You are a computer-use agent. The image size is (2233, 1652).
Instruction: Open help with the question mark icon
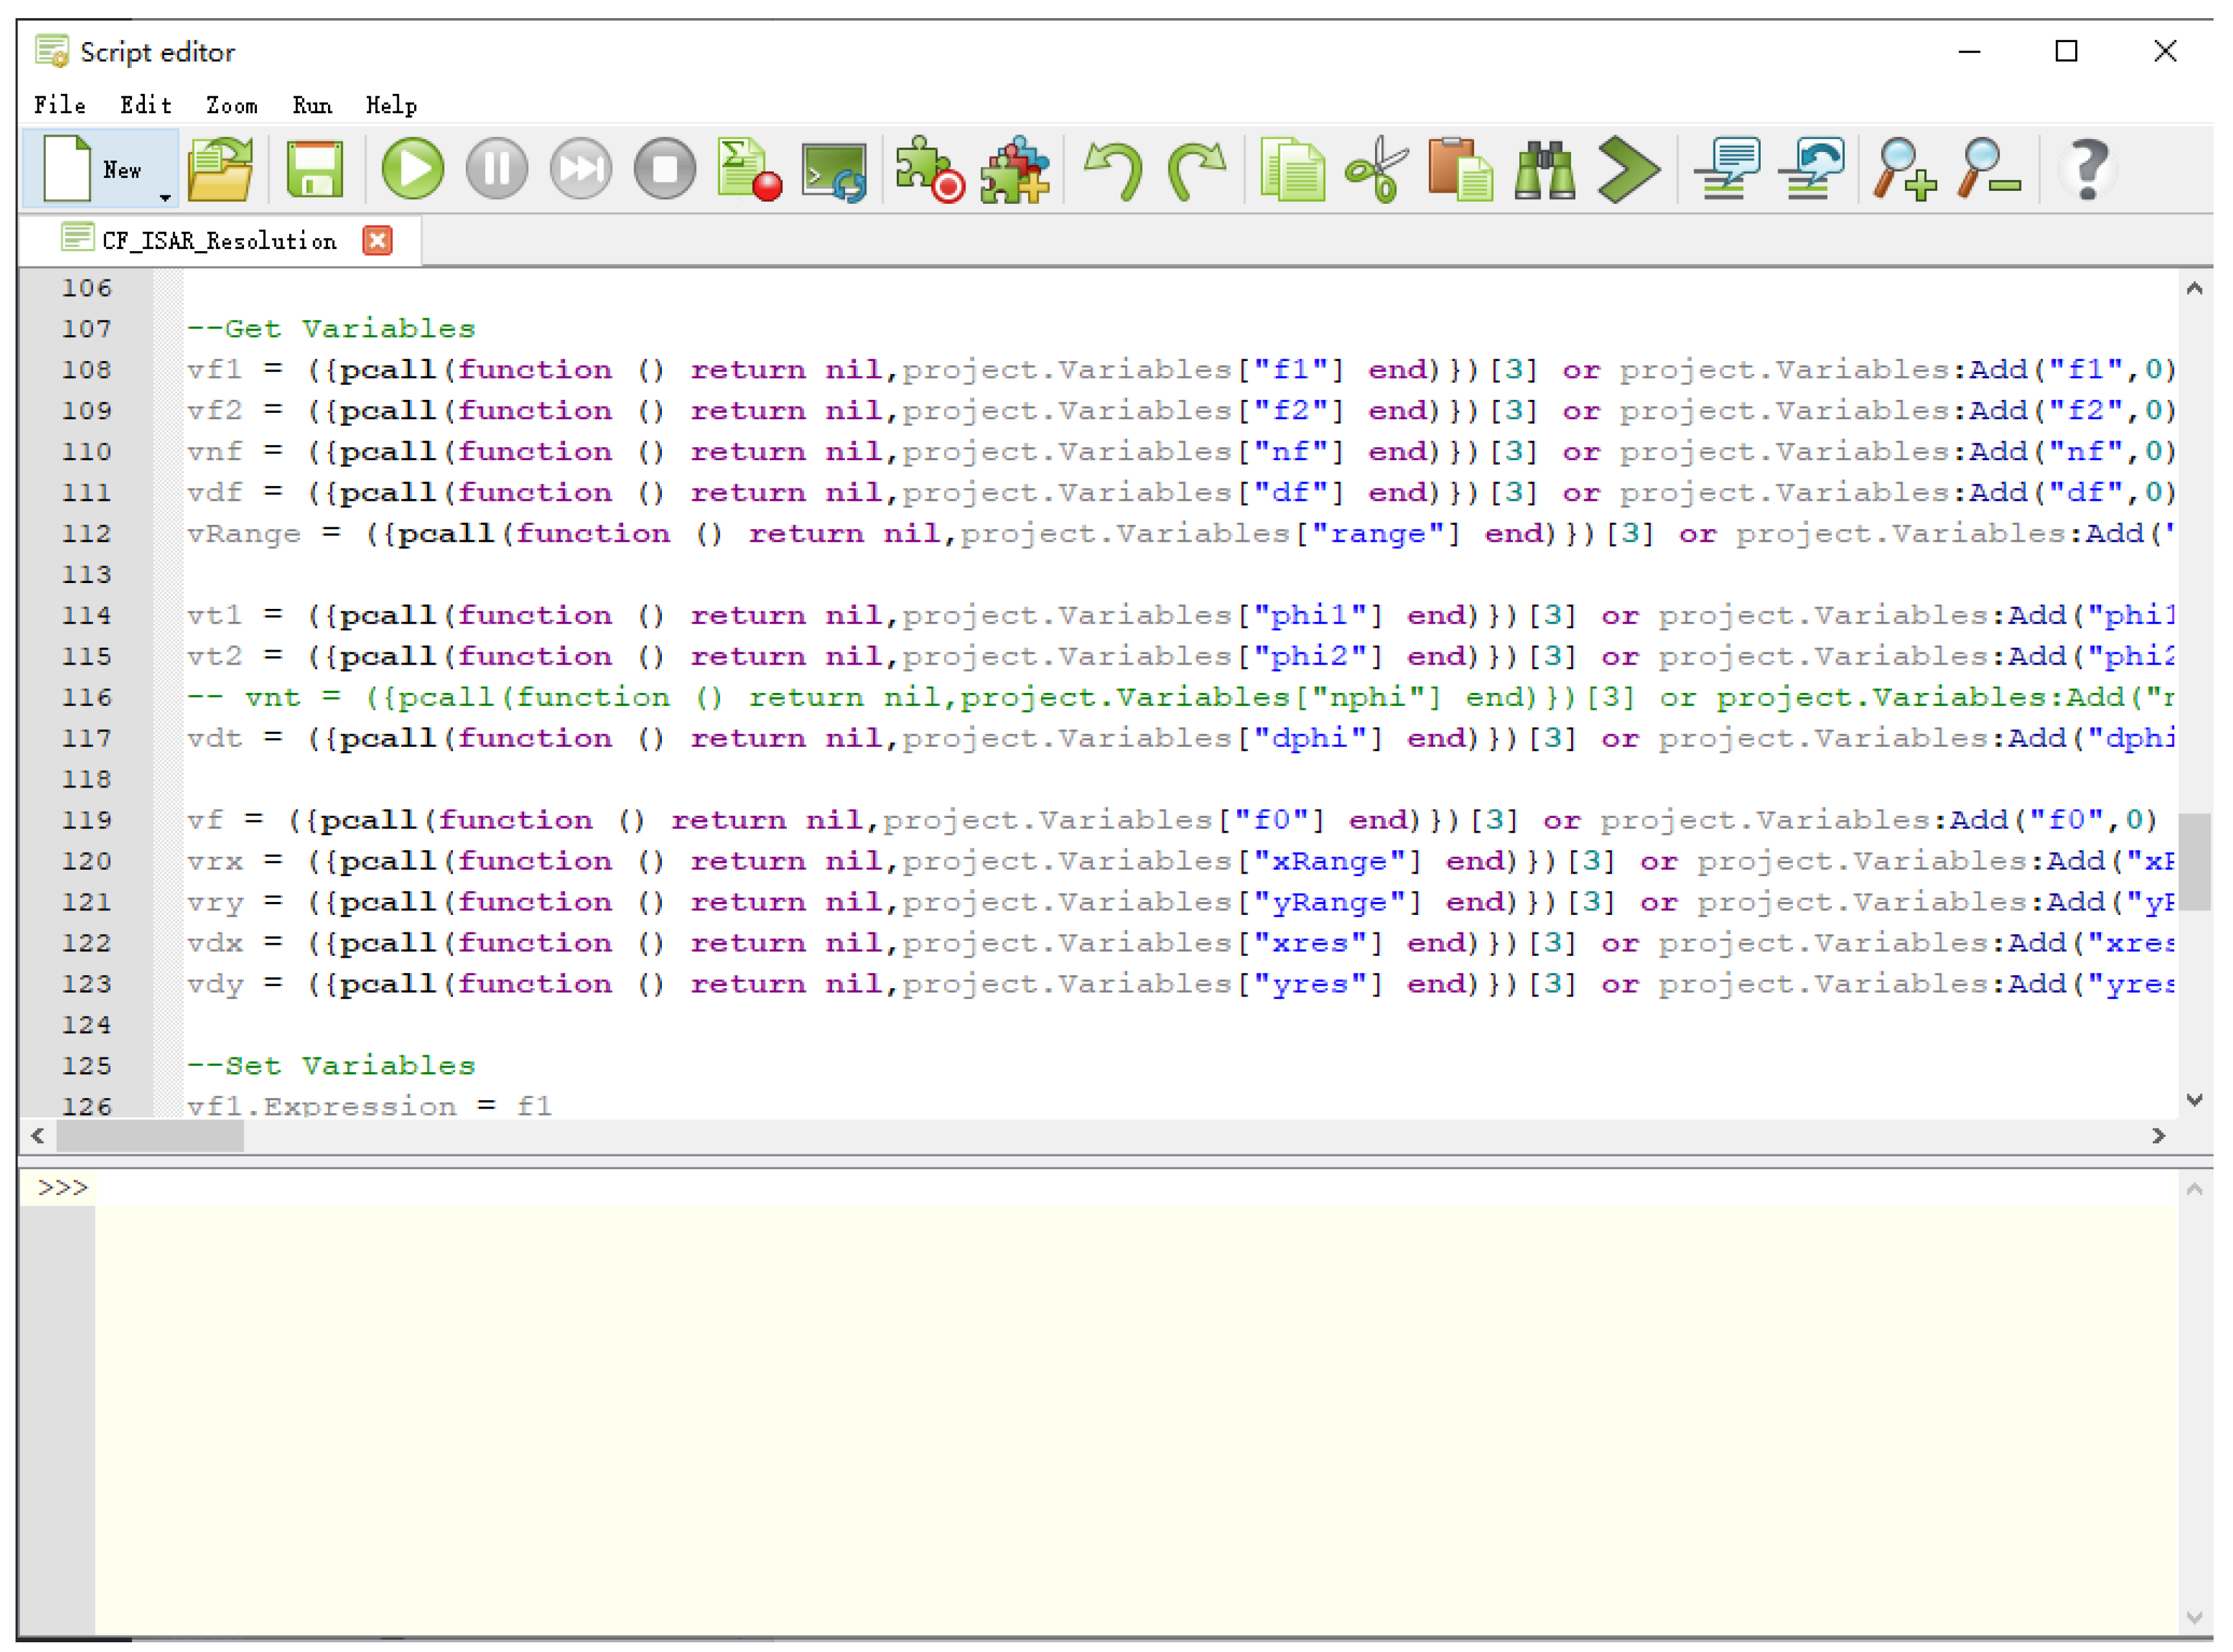pos(2087,169)
